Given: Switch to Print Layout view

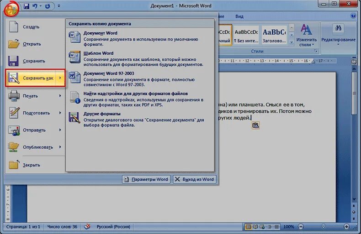Looking at the screenshot, I should (249, 227).
